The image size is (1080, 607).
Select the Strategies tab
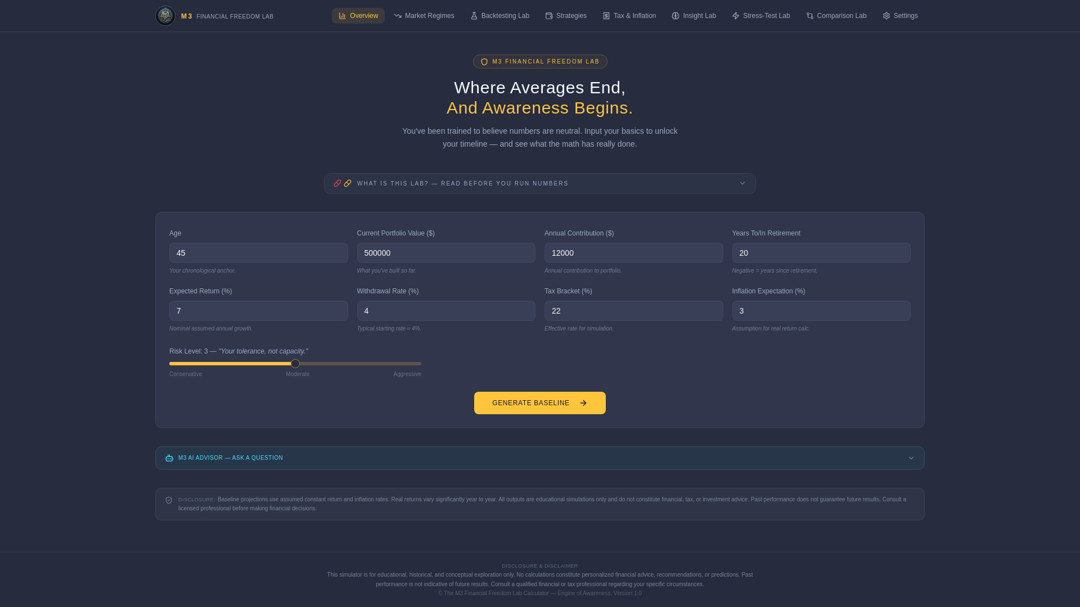click(x=566, y=16)
